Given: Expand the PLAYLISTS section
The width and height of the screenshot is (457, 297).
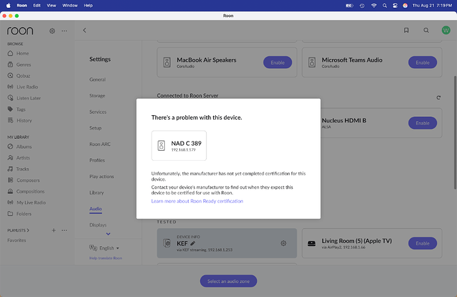Looking at the screenshot, I should tap(18, 230).
